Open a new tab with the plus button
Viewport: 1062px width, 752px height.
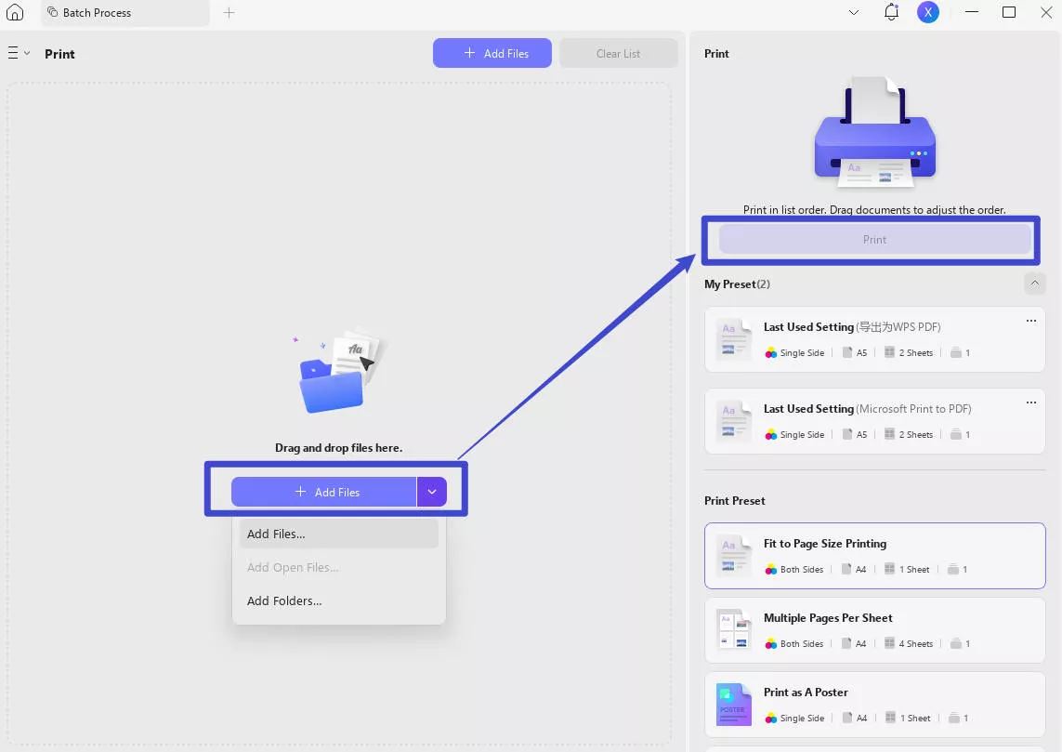(x=229, y=13)
